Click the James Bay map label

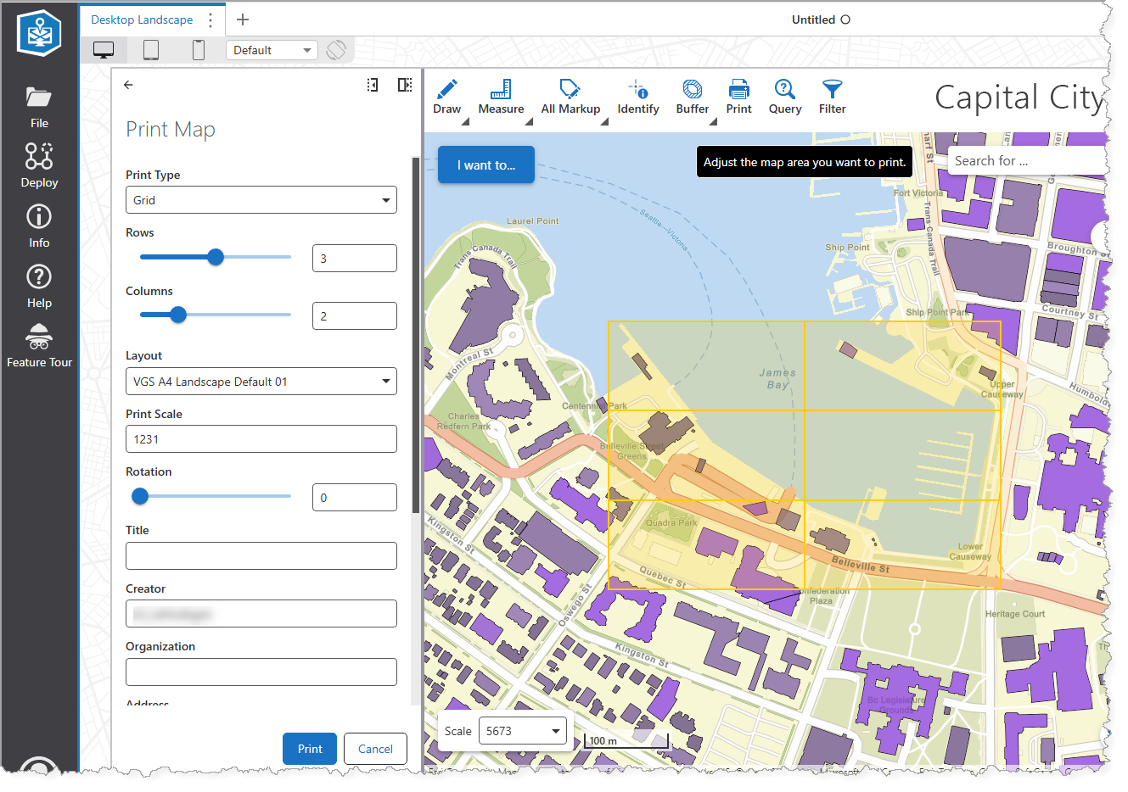pyautogui.click(x=777, y=378)
